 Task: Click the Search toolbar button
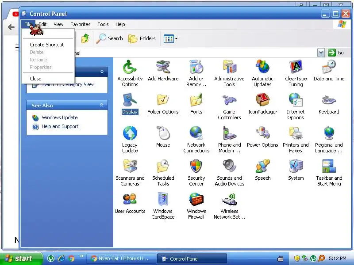pyautogui.click(x=109, y=38)
